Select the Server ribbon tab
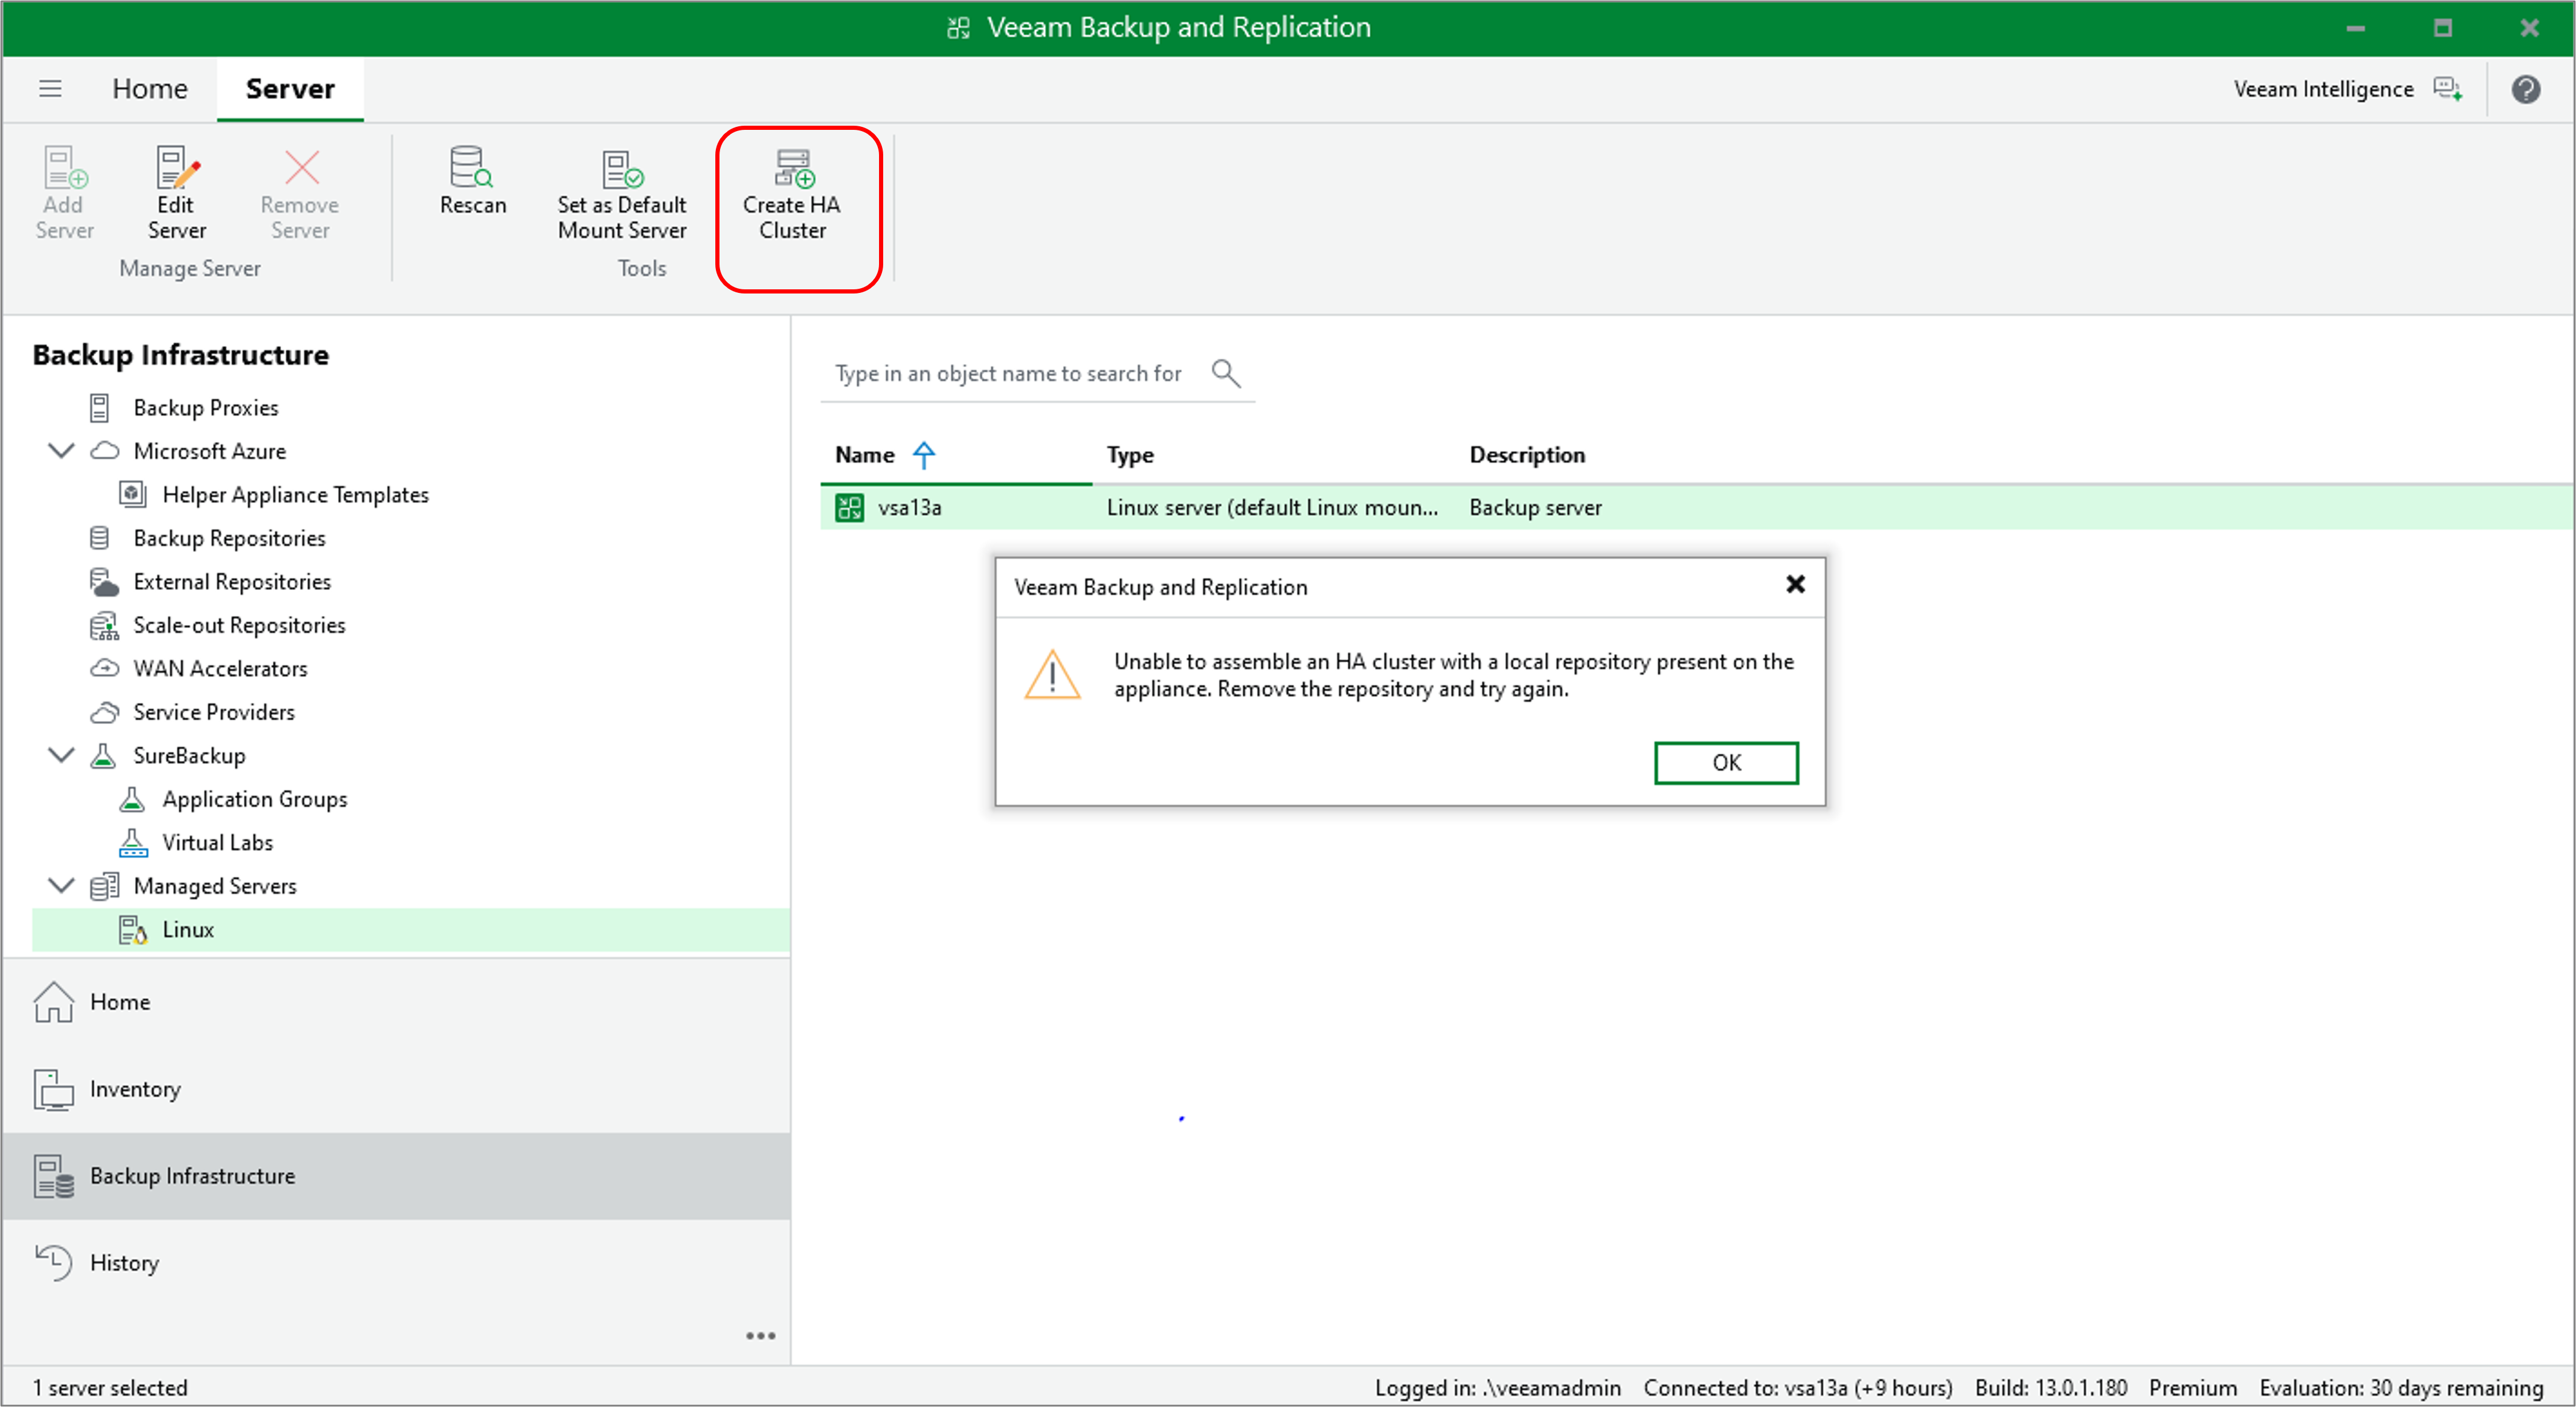 coord(290,89)
